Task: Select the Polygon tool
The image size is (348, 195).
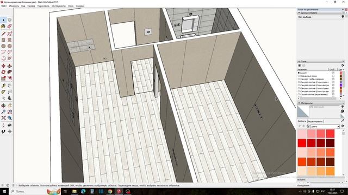Action: pos(10,46)
